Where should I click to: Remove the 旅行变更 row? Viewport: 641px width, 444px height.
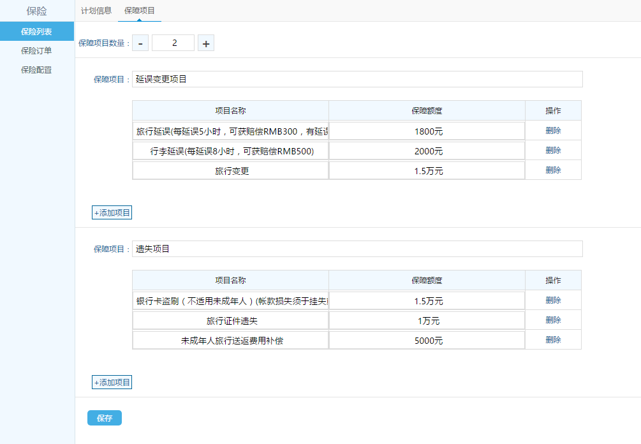(x=553, y=170)
